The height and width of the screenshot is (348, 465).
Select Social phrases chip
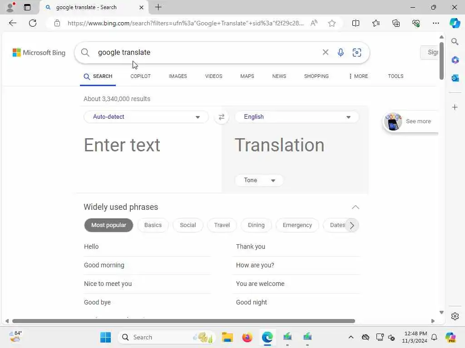188,225
